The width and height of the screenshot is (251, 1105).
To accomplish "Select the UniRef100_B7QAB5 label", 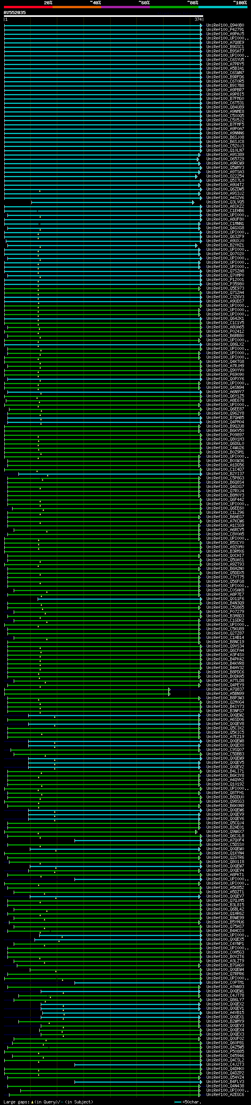I will coord(225,417).
